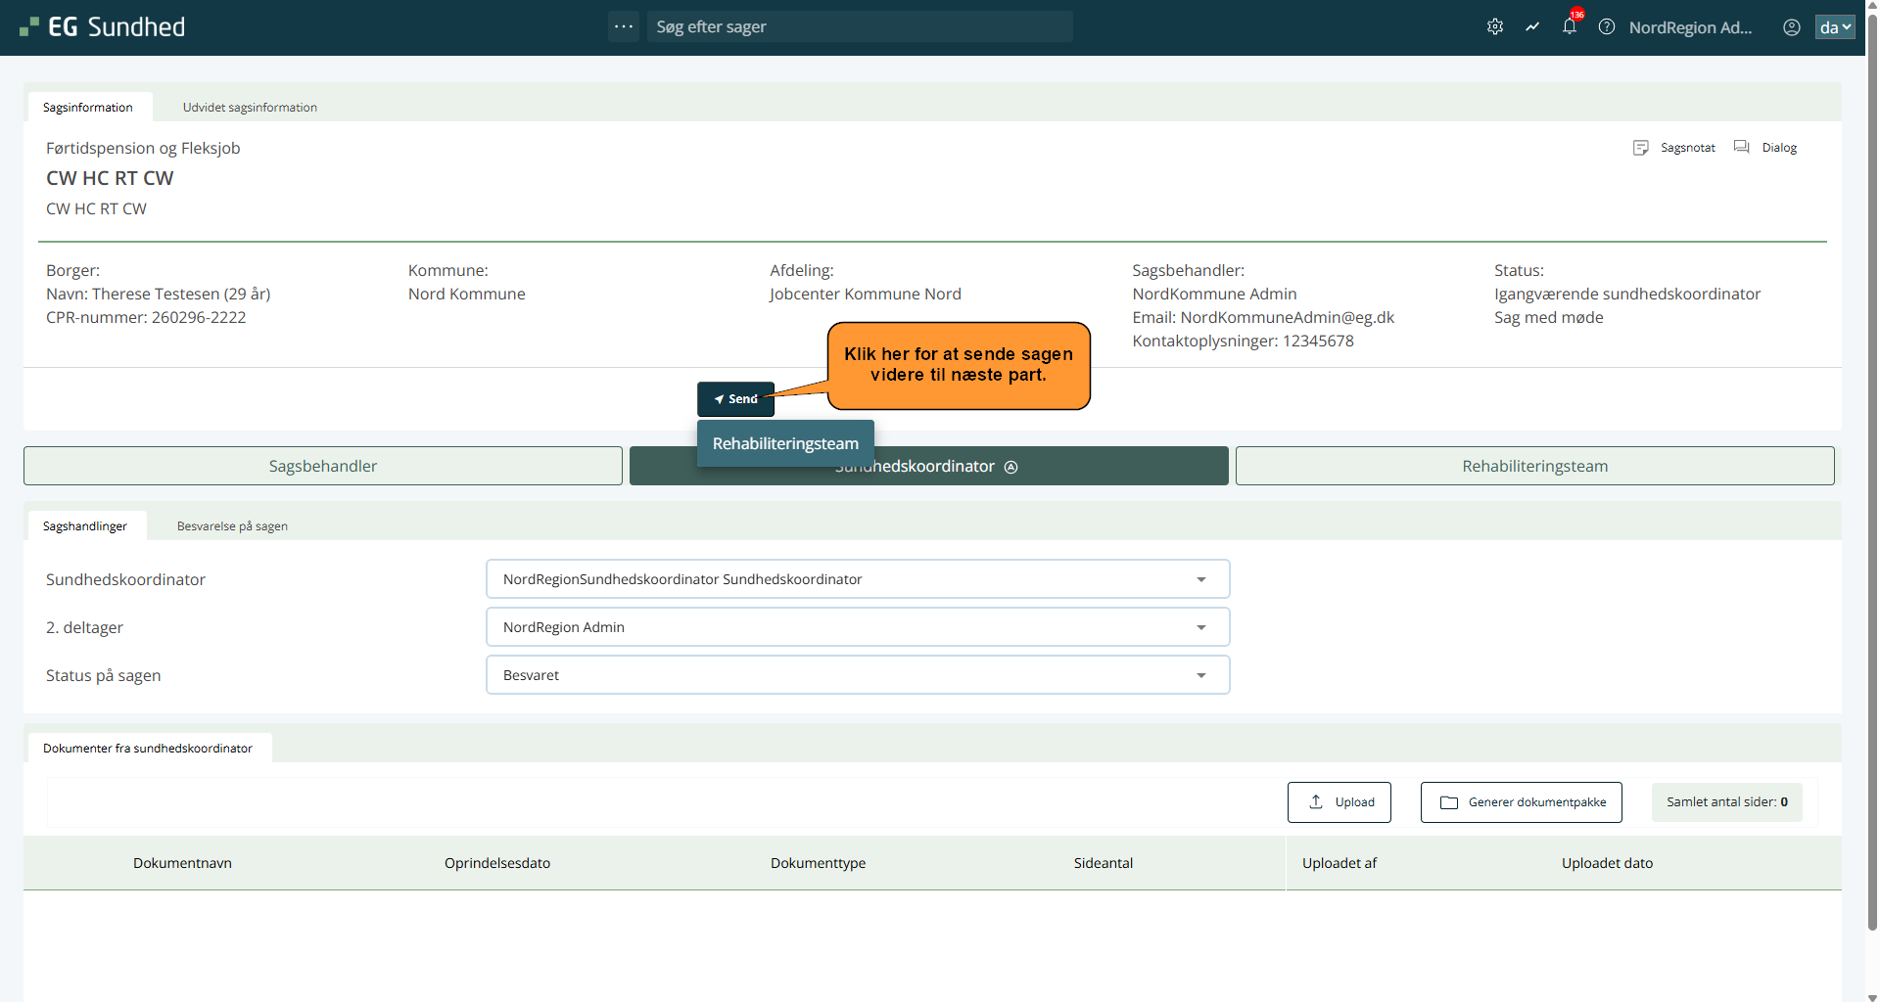Click the three-dots menu beside search
The height and width of the screenshot is (1002, 1880).
tap(624, 26)
